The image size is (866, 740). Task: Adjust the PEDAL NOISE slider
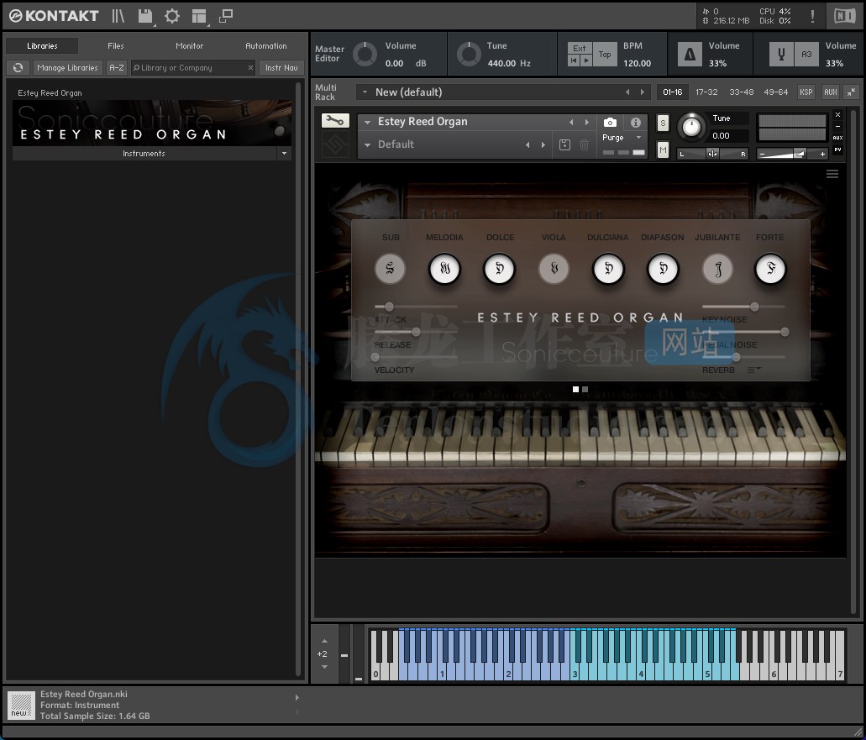785,332
